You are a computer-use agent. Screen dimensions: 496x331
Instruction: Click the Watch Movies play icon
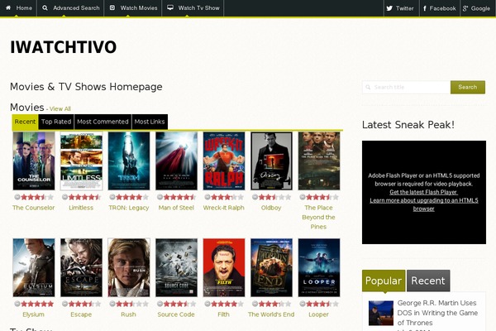pyautogui.click(x=112, y=8)
